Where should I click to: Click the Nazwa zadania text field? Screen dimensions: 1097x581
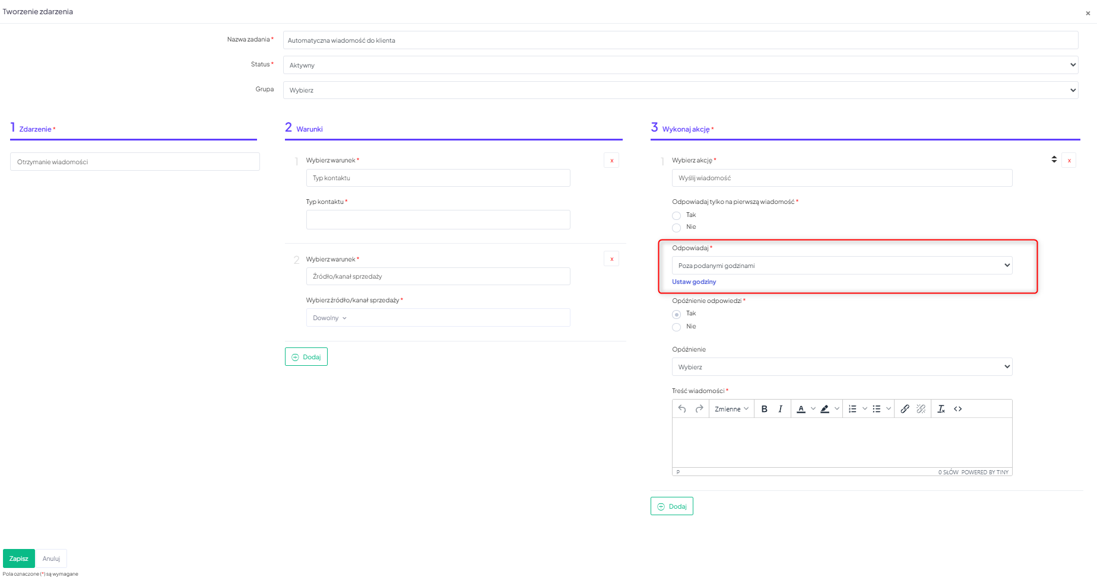680,40
